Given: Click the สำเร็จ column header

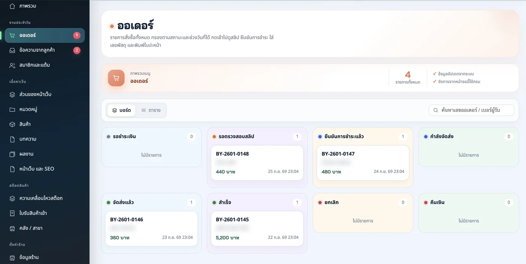Looking at the screenshot, I should (x=257, y=202).
